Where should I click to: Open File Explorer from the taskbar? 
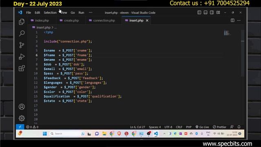click(x=104, y=134)
